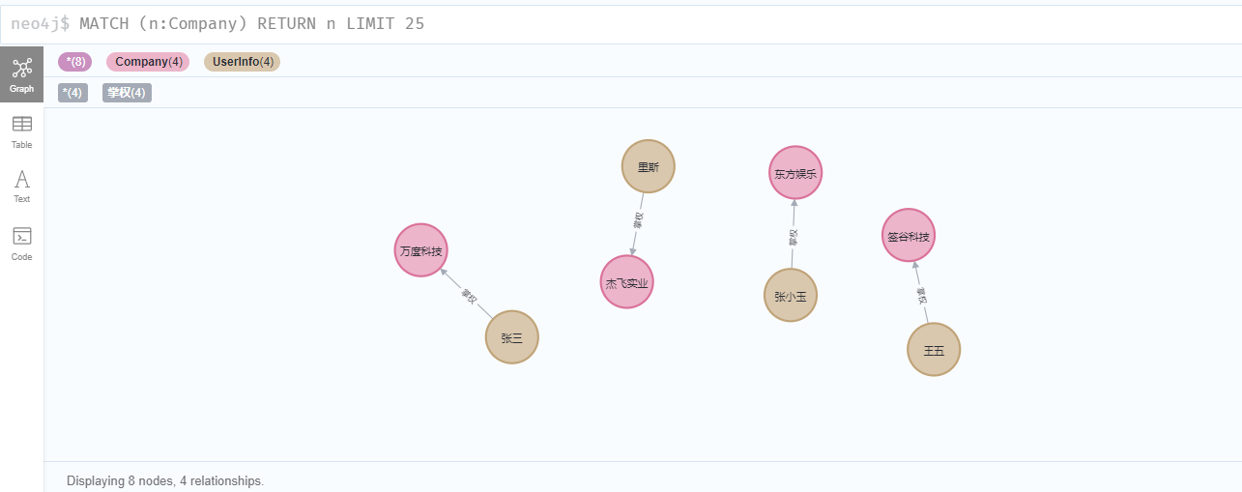The width and height of the screenshot is (1242, 492).
Task: Click the *(8) all-nodes label pill
Action: tap(74, 62)
